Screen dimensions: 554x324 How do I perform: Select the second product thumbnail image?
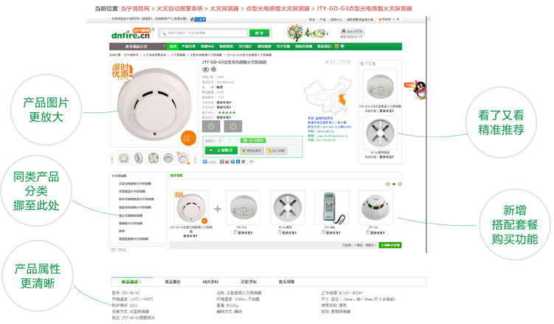click(139, 159)
